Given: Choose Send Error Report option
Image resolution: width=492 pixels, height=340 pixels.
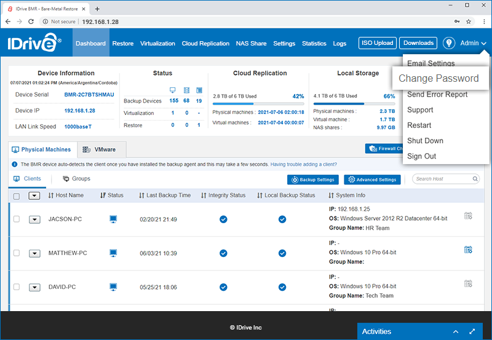Looking at the screenshot, I should coord(437,95).
